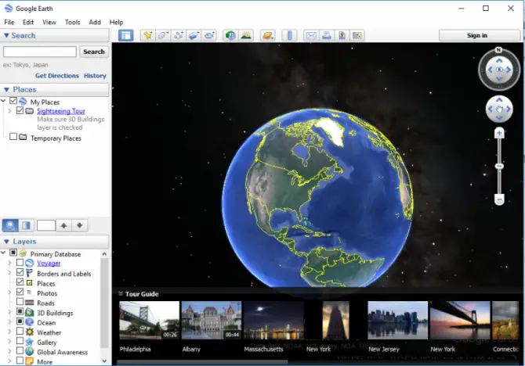Click the zoom slider handle
Screen dimensions: 525x366
pos(499,166)
